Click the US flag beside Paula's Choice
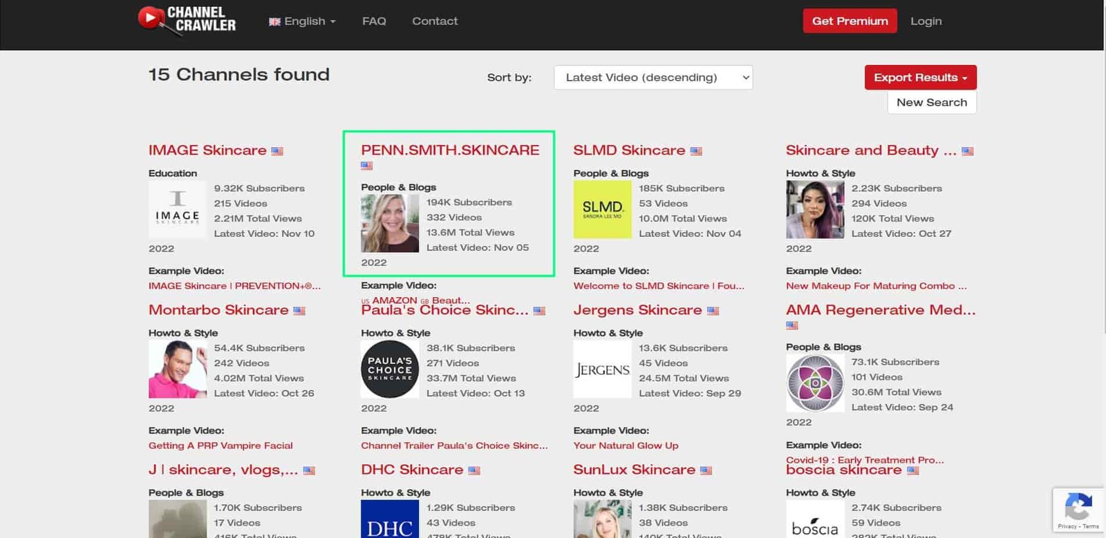 539,311
